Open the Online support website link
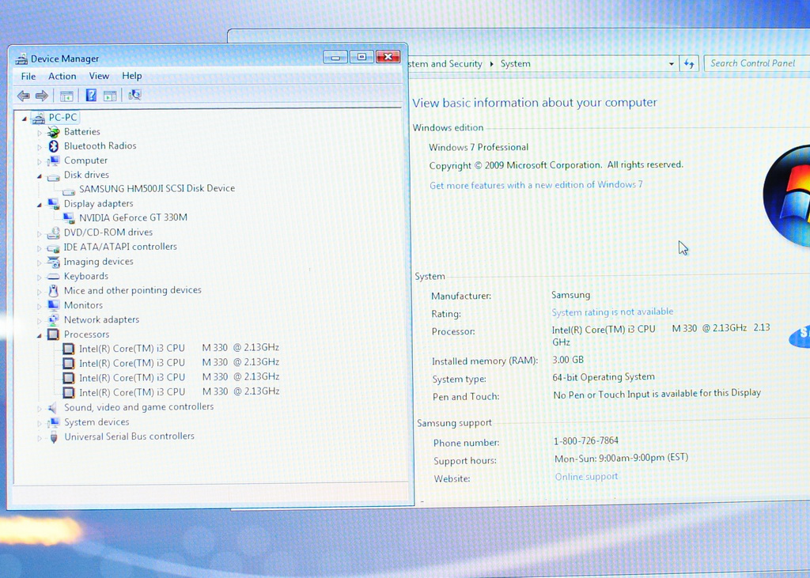This screenshot has width=810, height=578. pos(586,477)
